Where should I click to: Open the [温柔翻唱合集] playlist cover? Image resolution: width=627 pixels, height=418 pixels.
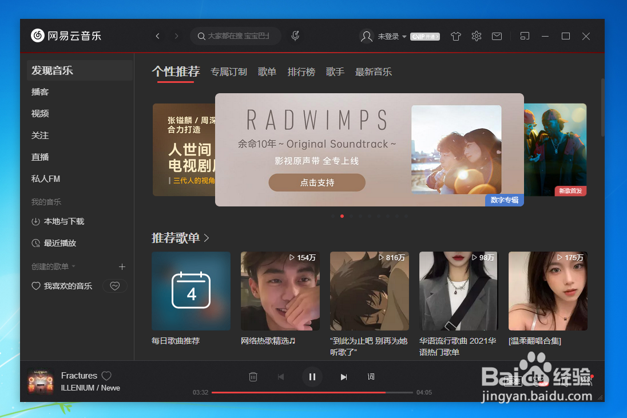(548, 291)
